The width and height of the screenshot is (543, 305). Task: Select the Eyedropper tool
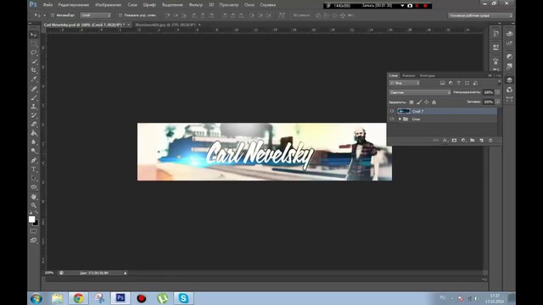[34, 79]
